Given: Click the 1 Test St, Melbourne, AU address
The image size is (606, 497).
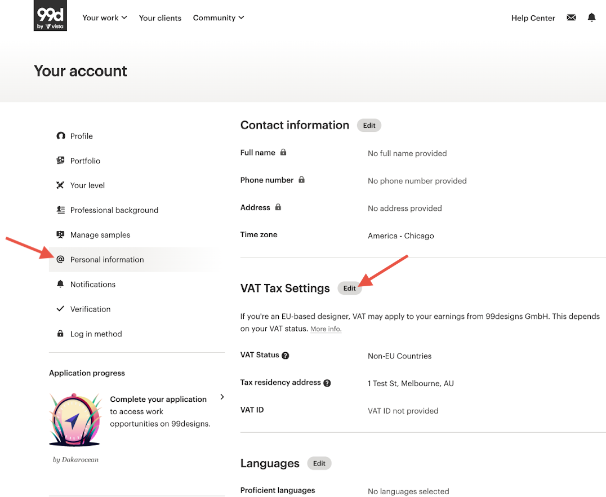Looking at the screenshot, I should (x=411, y=383).
